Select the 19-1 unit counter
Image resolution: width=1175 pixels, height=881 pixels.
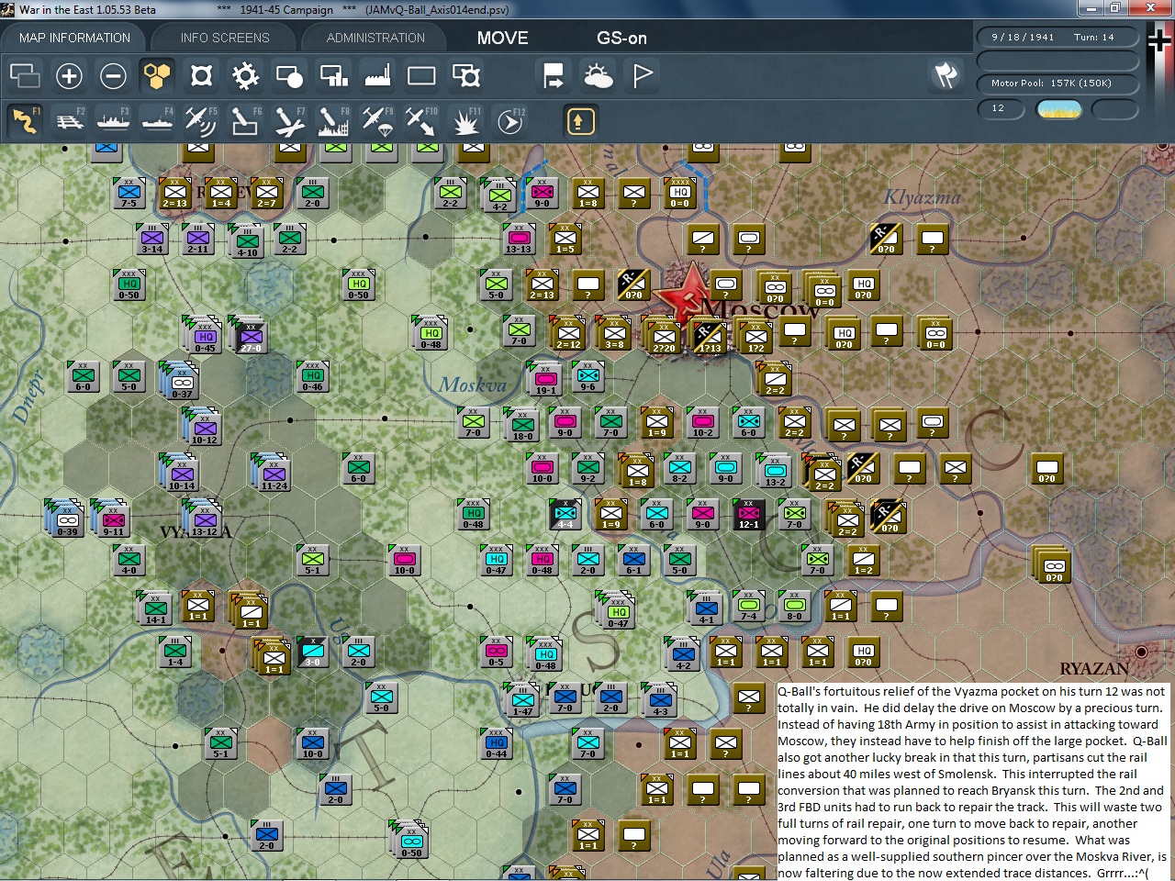pos(544,377)
